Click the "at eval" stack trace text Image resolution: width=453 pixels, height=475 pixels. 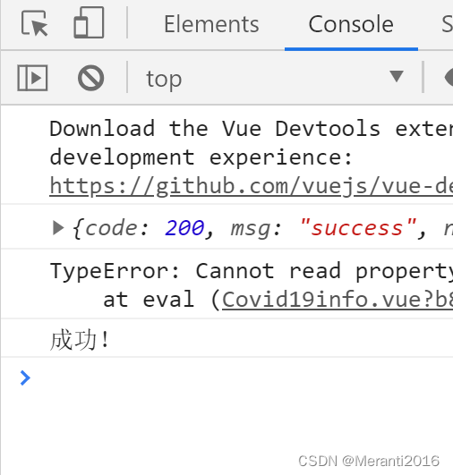[149, 300]
